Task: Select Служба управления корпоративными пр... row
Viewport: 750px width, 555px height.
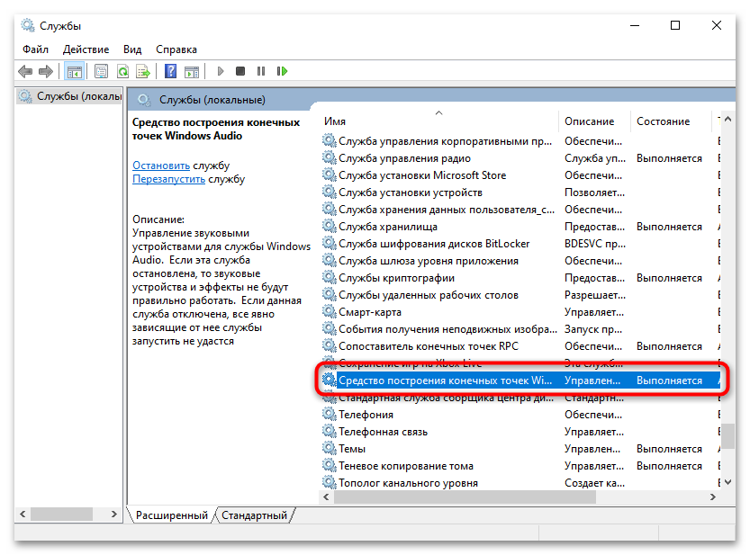Action: coord(520,141)
